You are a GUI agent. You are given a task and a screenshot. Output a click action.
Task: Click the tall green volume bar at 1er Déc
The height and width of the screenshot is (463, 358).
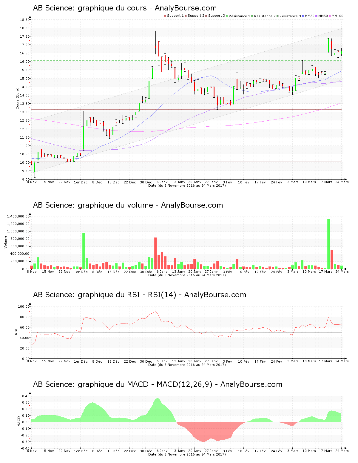click(84, 251)
